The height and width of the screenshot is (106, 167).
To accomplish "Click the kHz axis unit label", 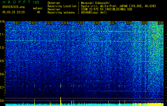I will point(2,21).
